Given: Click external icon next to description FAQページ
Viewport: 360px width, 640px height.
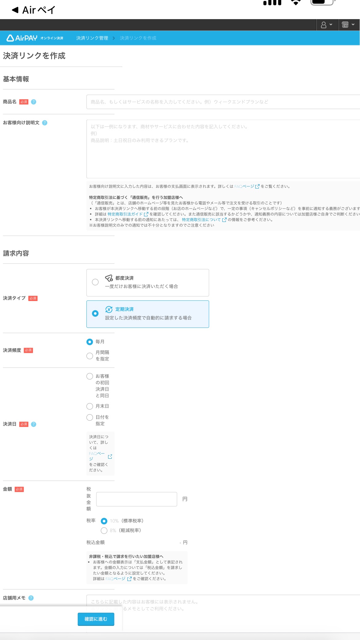Looking at the screenshot, I should [x=257, y=186].
